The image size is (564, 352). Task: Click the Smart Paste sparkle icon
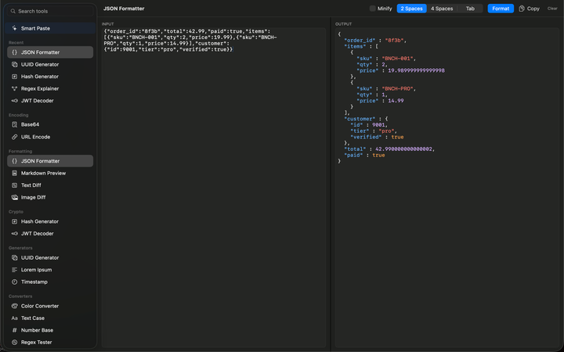pos(14,28)
